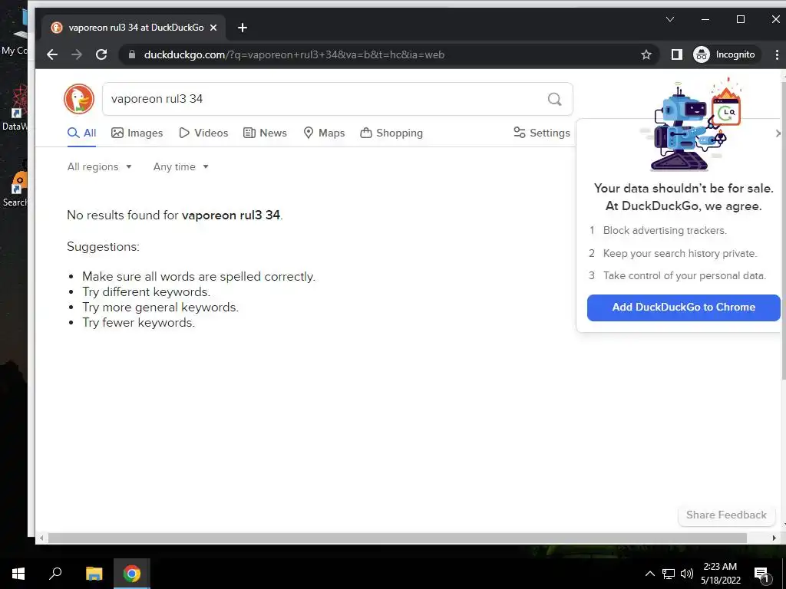
Task: Show hidden system tray icons
Action: [649, 574]
